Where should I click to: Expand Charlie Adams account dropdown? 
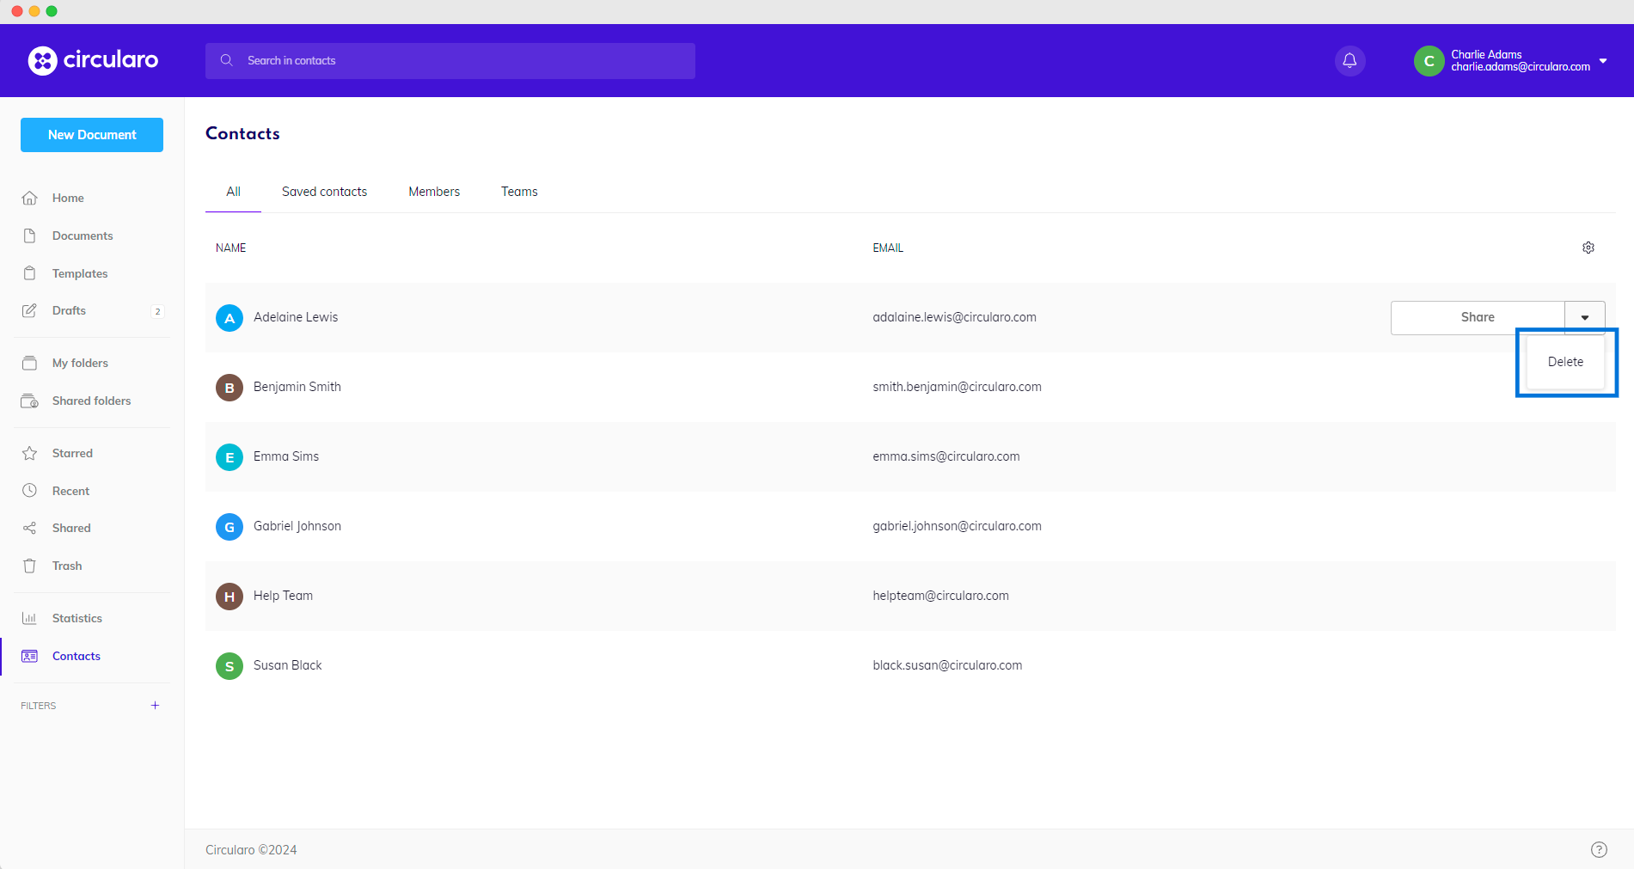click(x=1602, y=61)
